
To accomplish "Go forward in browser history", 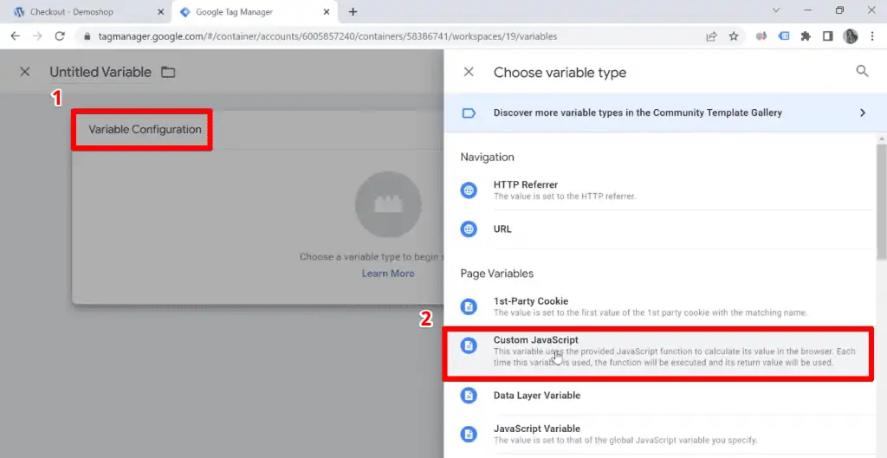I will tap(37, 36).
